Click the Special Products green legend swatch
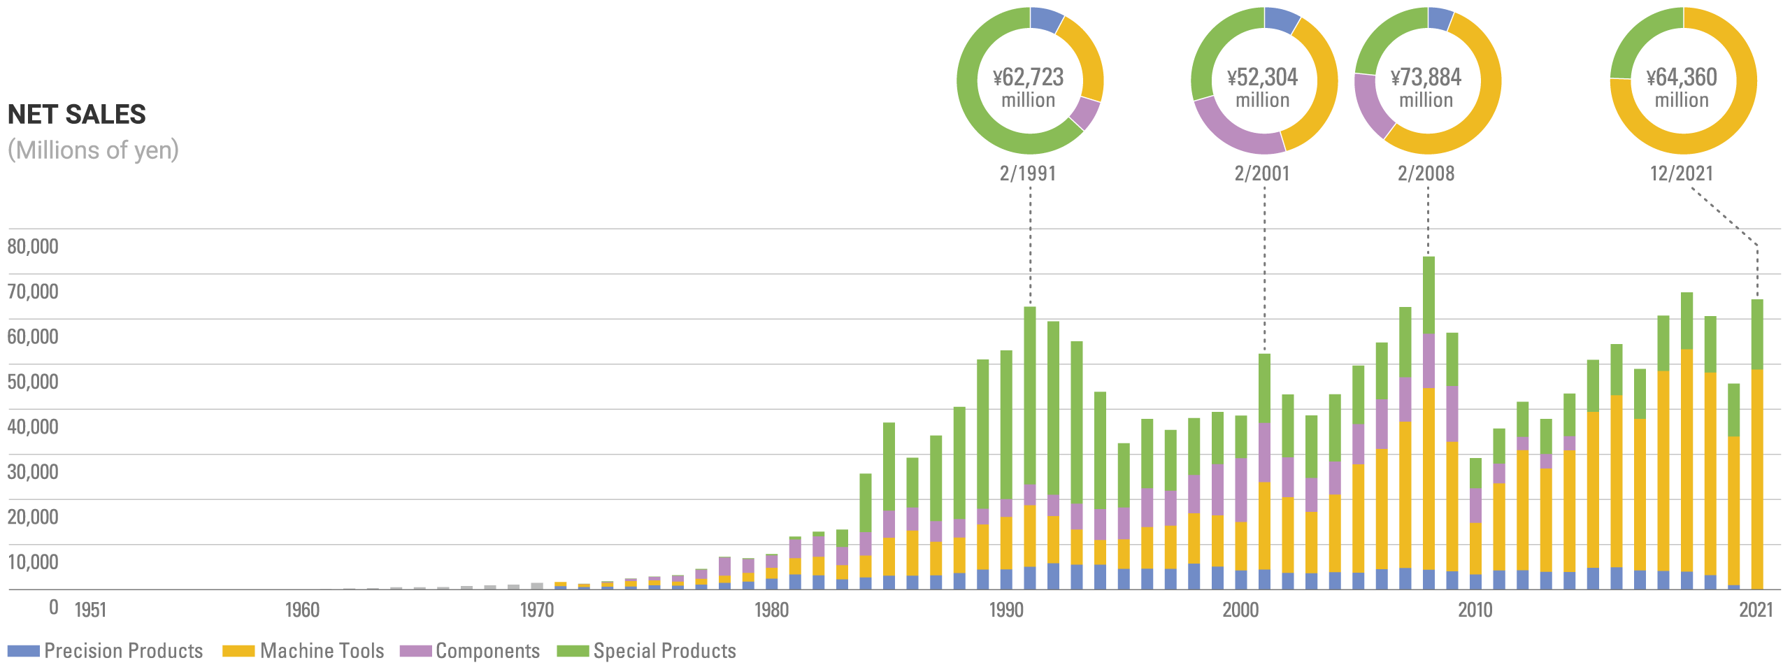The width and height of the screenshot is (1790, 672). point(573,651)
